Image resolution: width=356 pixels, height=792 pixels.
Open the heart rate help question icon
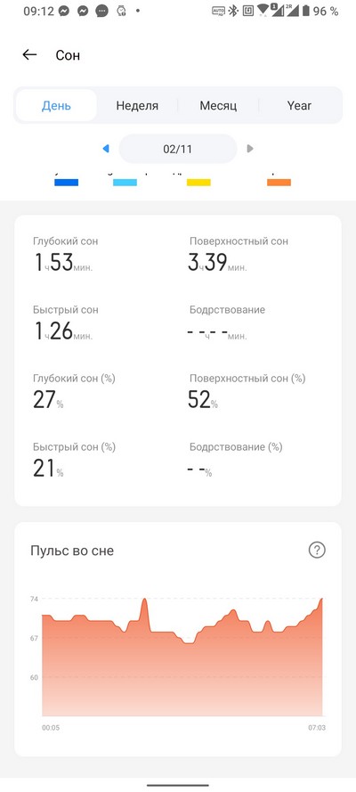[317, 550]
